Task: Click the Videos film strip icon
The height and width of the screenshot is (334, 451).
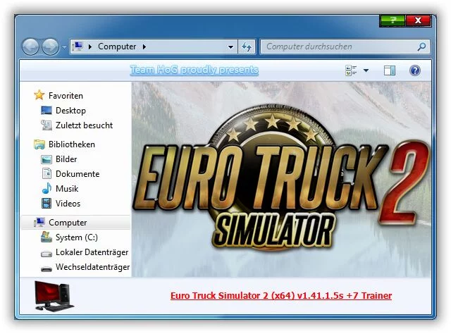Action: pyautogui.click(x=47, y=203)
